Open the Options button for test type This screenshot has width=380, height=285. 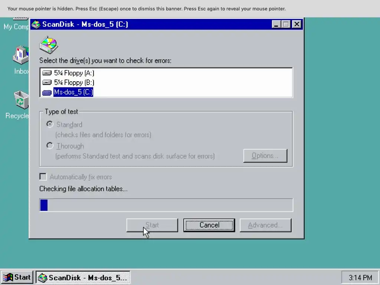265,155
